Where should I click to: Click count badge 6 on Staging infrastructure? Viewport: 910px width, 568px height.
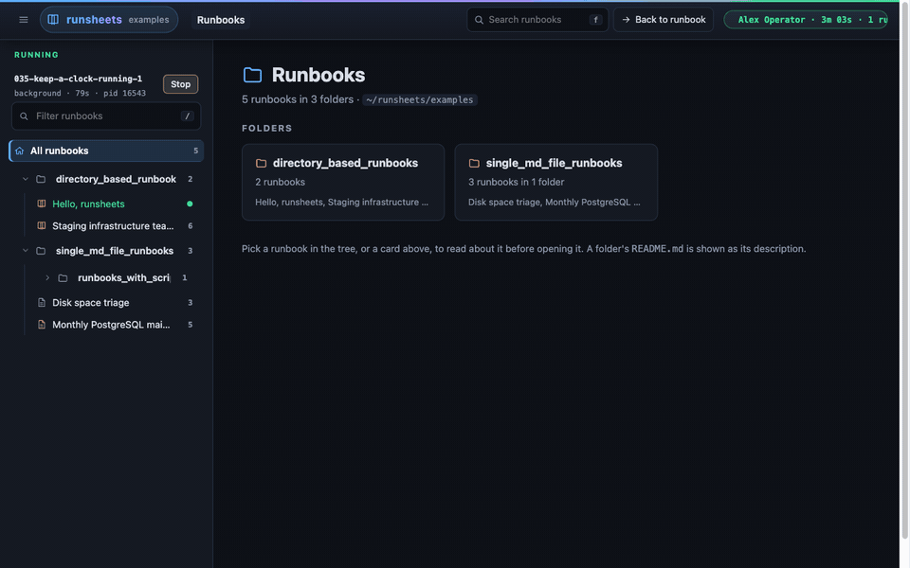[x=191, y=226]
